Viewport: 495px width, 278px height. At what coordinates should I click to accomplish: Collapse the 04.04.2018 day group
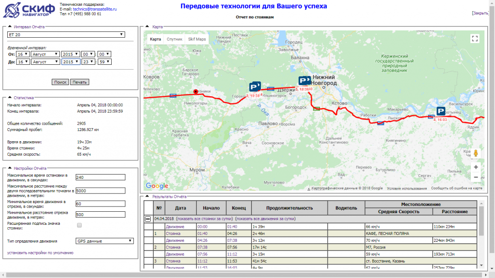[148, 219]
